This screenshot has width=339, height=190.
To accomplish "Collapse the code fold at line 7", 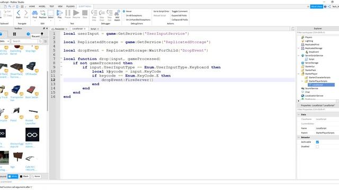I will (x=61, y=59).
